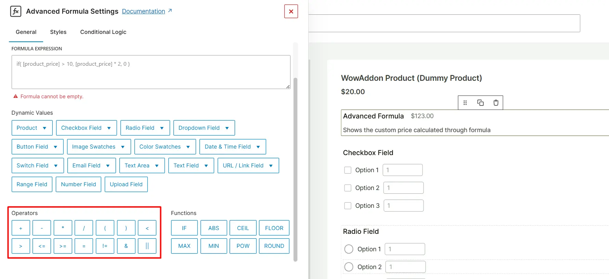Viewport: 609px width, 279px height.
Task: Select Radio Field Option 2
Action: 349,267
